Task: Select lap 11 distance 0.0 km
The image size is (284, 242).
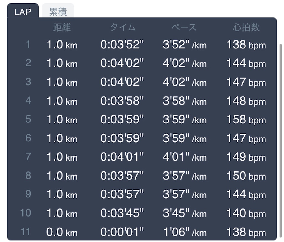Action: click(x=62, y=232)
